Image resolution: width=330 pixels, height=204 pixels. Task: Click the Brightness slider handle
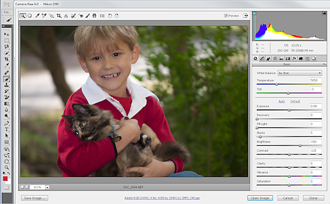click(300, 146)
